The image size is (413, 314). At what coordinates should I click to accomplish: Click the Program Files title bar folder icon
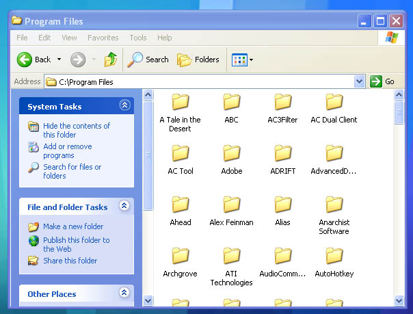tap(17, 21)
